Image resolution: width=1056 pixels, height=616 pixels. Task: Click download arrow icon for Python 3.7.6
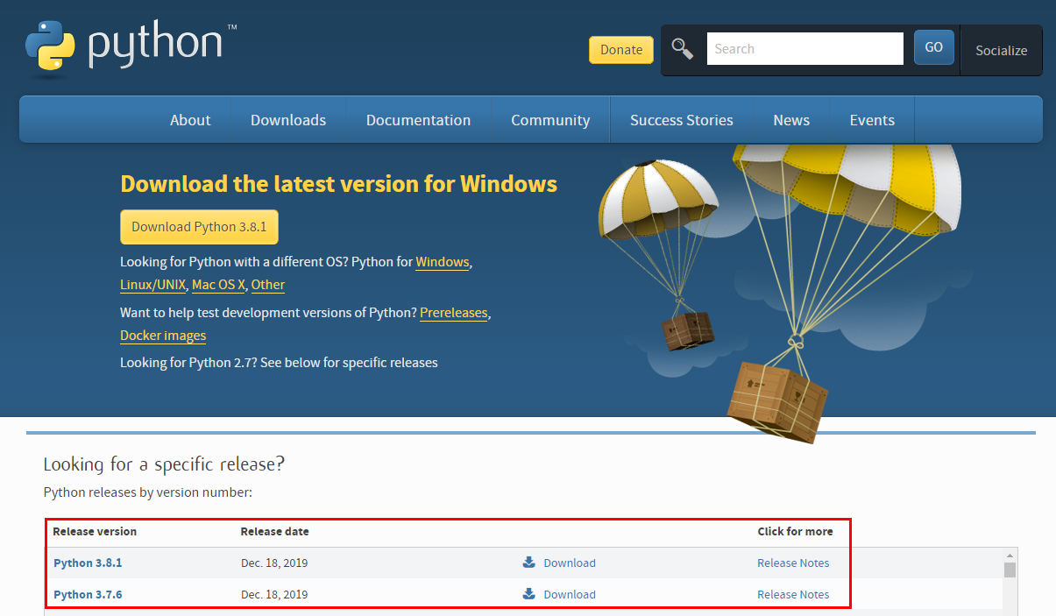pyautogui.click(x=528, y=594)
